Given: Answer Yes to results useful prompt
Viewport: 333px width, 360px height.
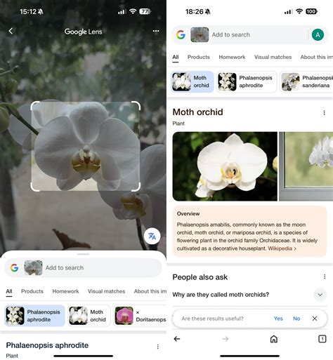Looking at the screenshot, I should coord(278,319).
